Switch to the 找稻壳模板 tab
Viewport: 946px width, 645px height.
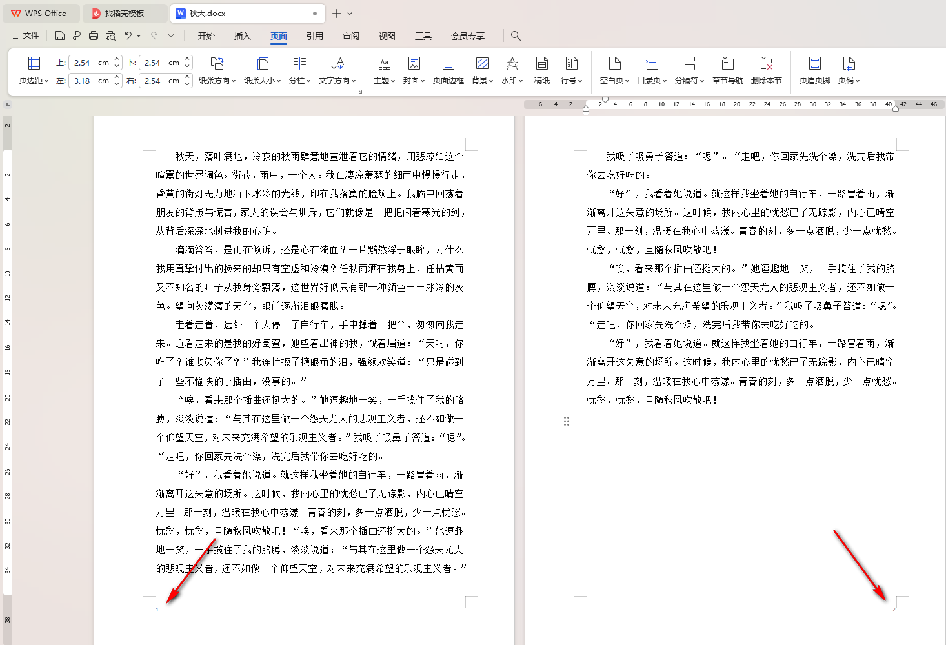coord(126,13)
